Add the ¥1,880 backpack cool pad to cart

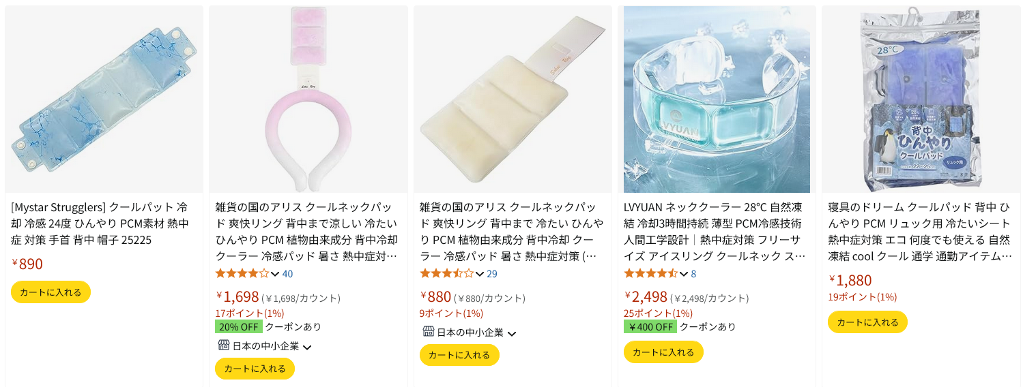867,322
